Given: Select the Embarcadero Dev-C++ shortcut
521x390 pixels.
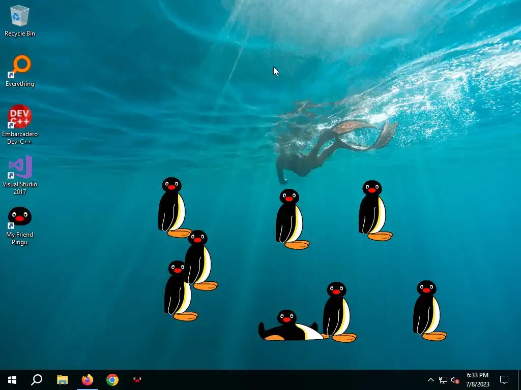Looking at the screenshot, I should pos(20,125).
